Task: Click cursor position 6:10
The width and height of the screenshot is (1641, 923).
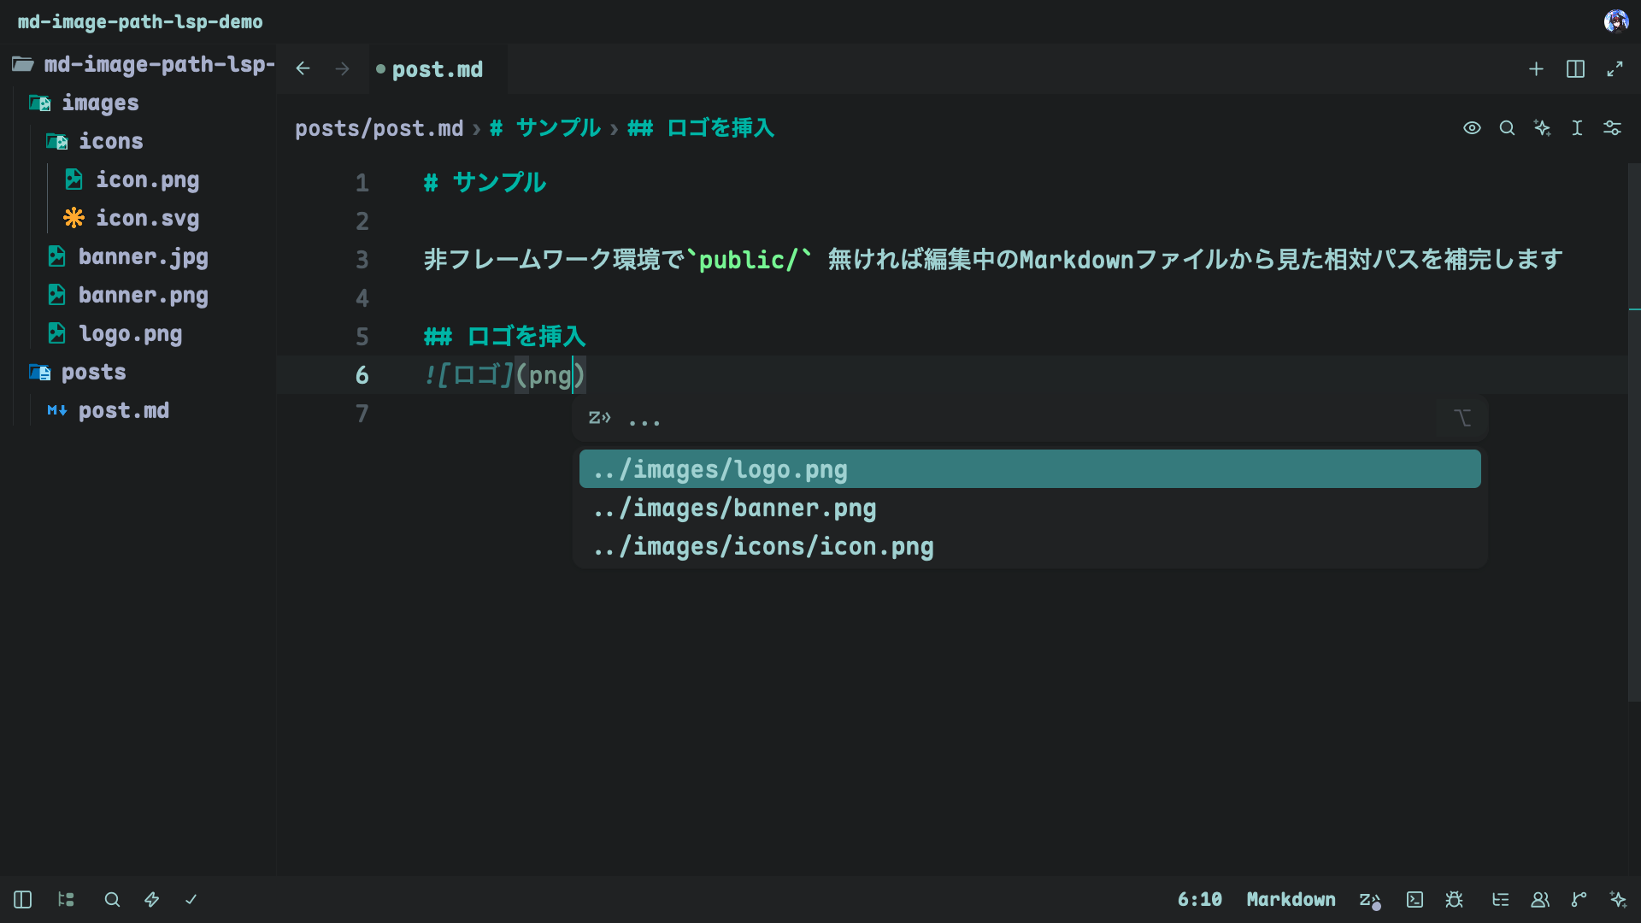Action: (1199, 899)
